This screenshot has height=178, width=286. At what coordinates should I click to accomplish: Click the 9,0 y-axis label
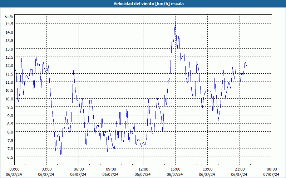[x=10, y=115]
